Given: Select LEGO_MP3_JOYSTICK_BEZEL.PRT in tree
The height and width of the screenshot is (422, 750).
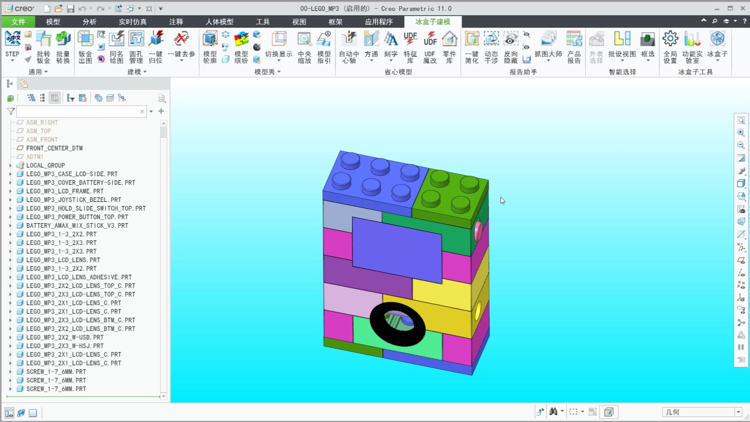Looking at the screenshot, I should point(74,200).
